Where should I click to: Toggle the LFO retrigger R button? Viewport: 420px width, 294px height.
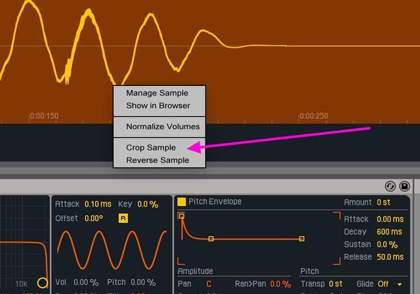123,218
